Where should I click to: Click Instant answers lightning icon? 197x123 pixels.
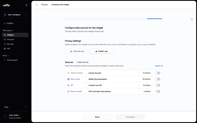coord(68,73)
